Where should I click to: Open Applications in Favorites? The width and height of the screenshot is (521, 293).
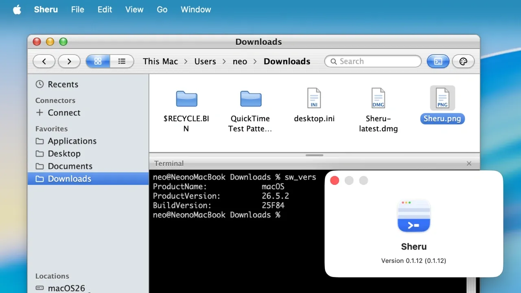[x=88, y=141]
